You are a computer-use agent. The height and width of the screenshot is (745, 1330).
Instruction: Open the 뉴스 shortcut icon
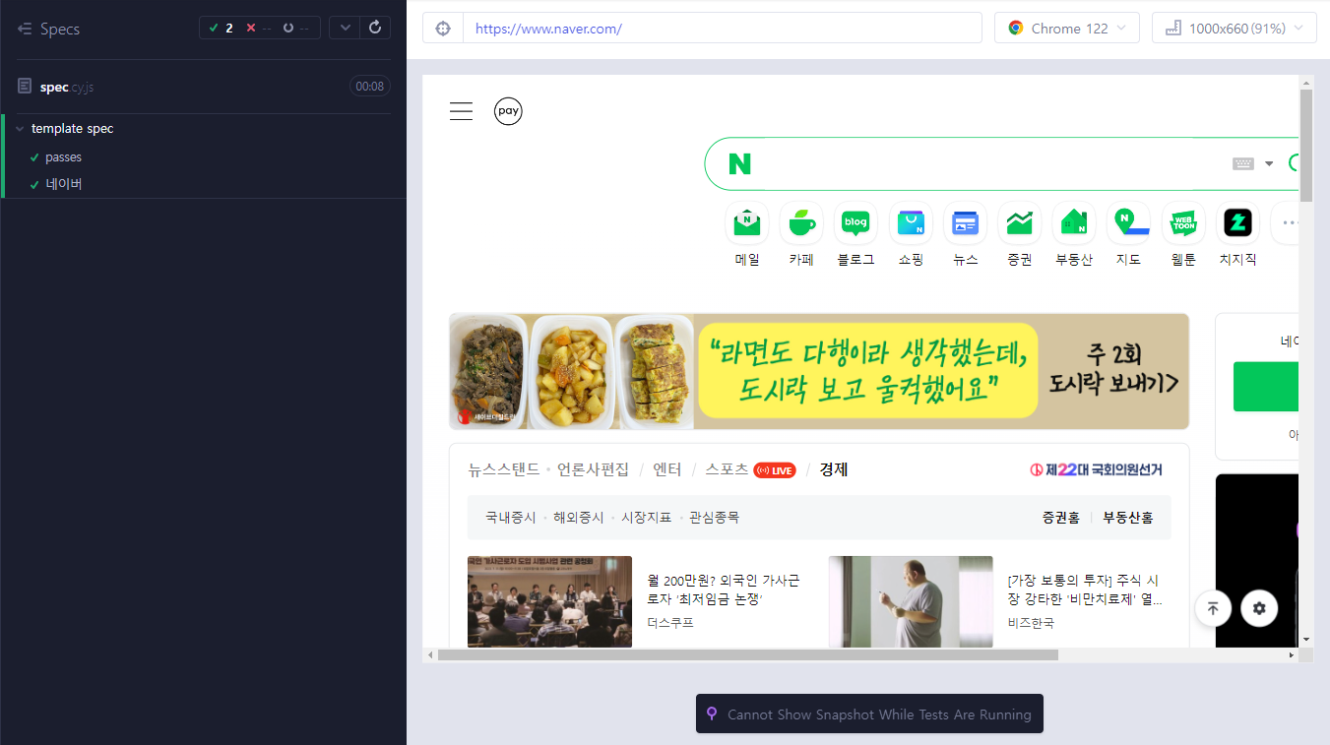[x=965, y=223]
